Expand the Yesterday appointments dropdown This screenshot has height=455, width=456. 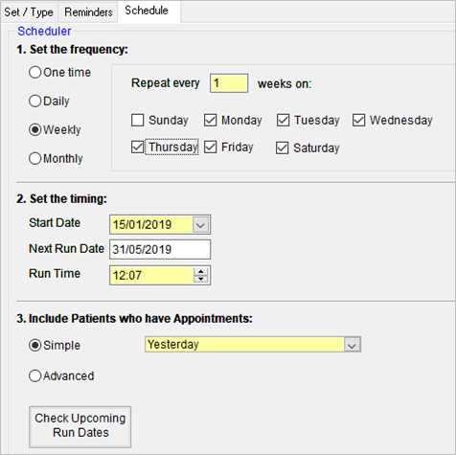[352, 345]
